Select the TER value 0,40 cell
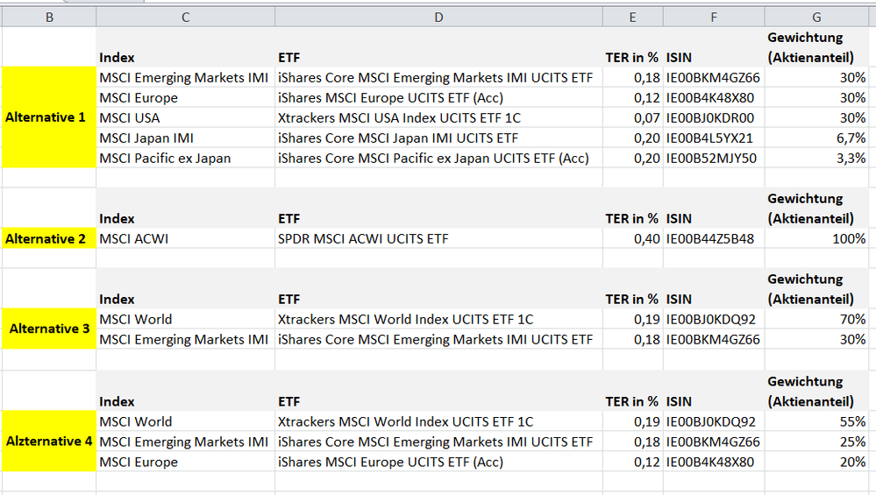 point(632,238)
